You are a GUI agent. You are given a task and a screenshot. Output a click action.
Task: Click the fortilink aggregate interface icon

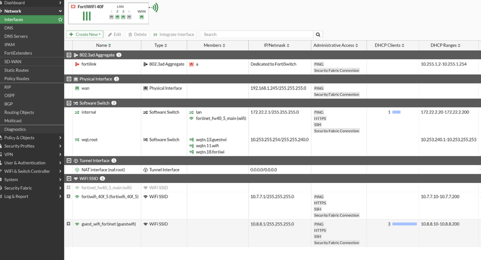77,64
